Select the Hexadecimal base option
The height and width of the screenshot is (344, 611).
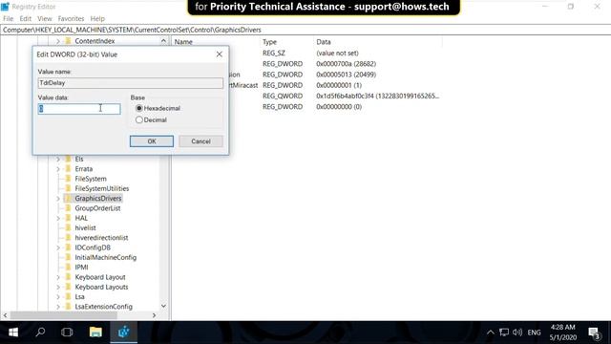tap(139, 108)
